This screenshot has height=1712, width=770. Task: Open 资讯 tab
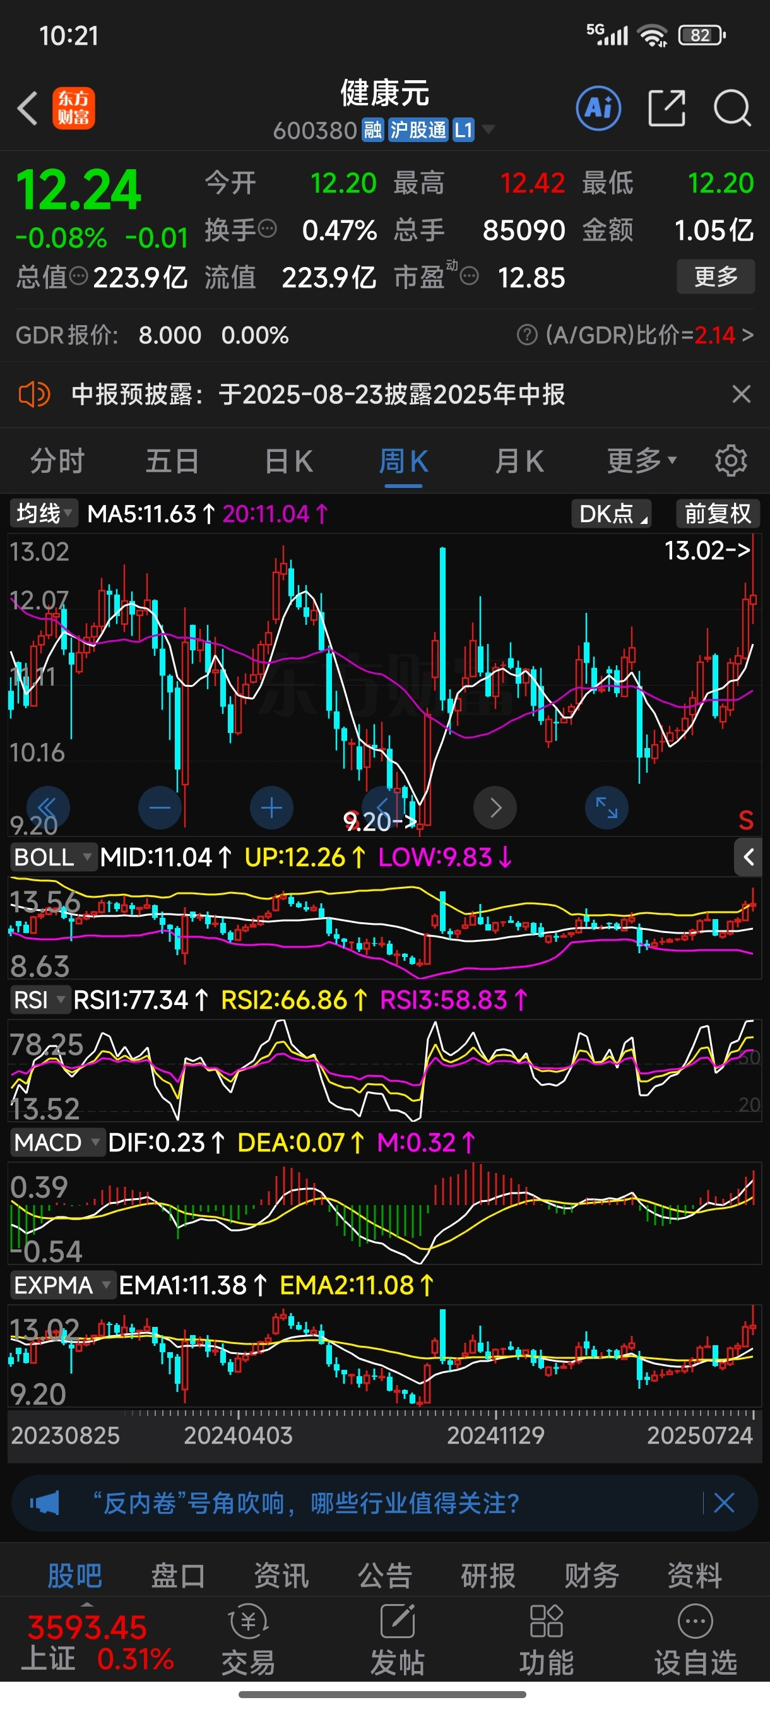(281, 1576)
